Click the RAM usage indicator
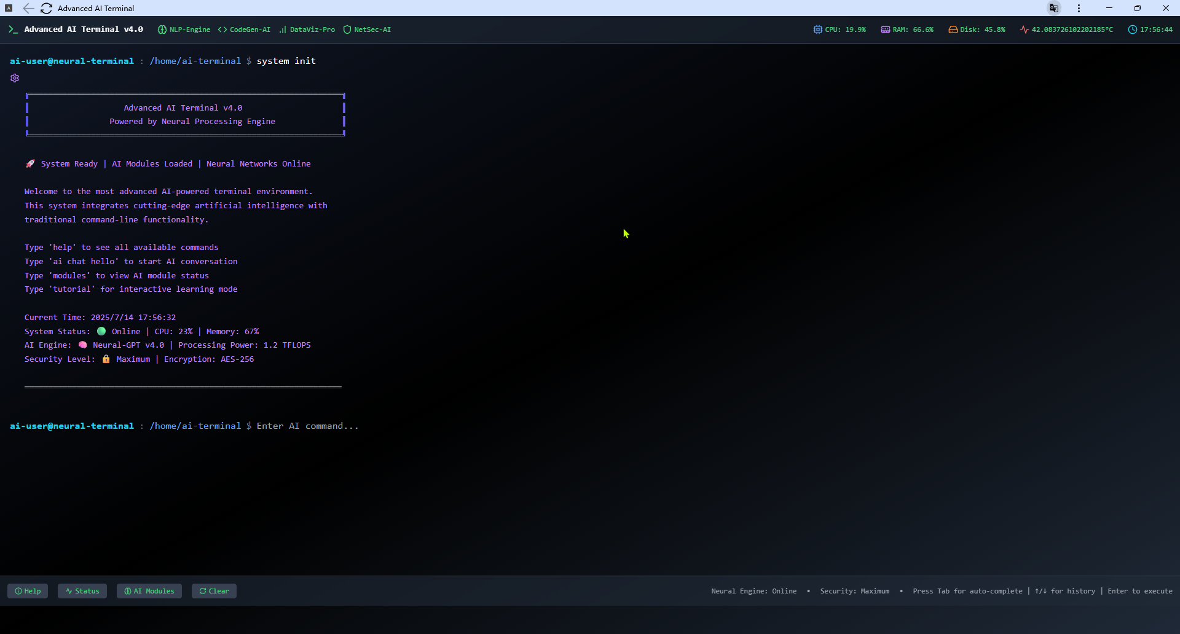Viewport: 1180px width, 634px height. click(x=907, y=29)
